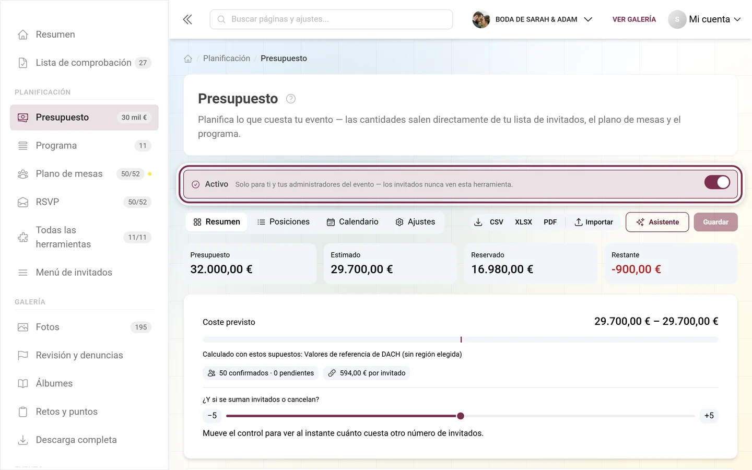Open the Ajustes tab
The image size is (752, 470).
click(416, 222)
